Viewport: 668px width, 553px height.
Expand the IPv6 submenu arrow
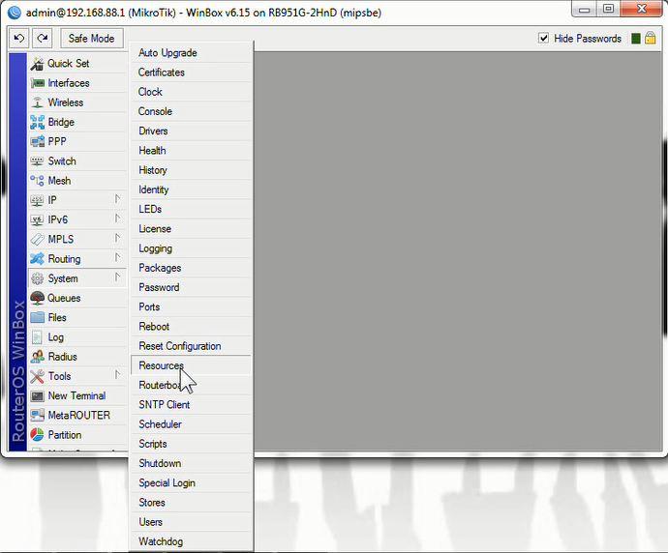click(117, 218)
